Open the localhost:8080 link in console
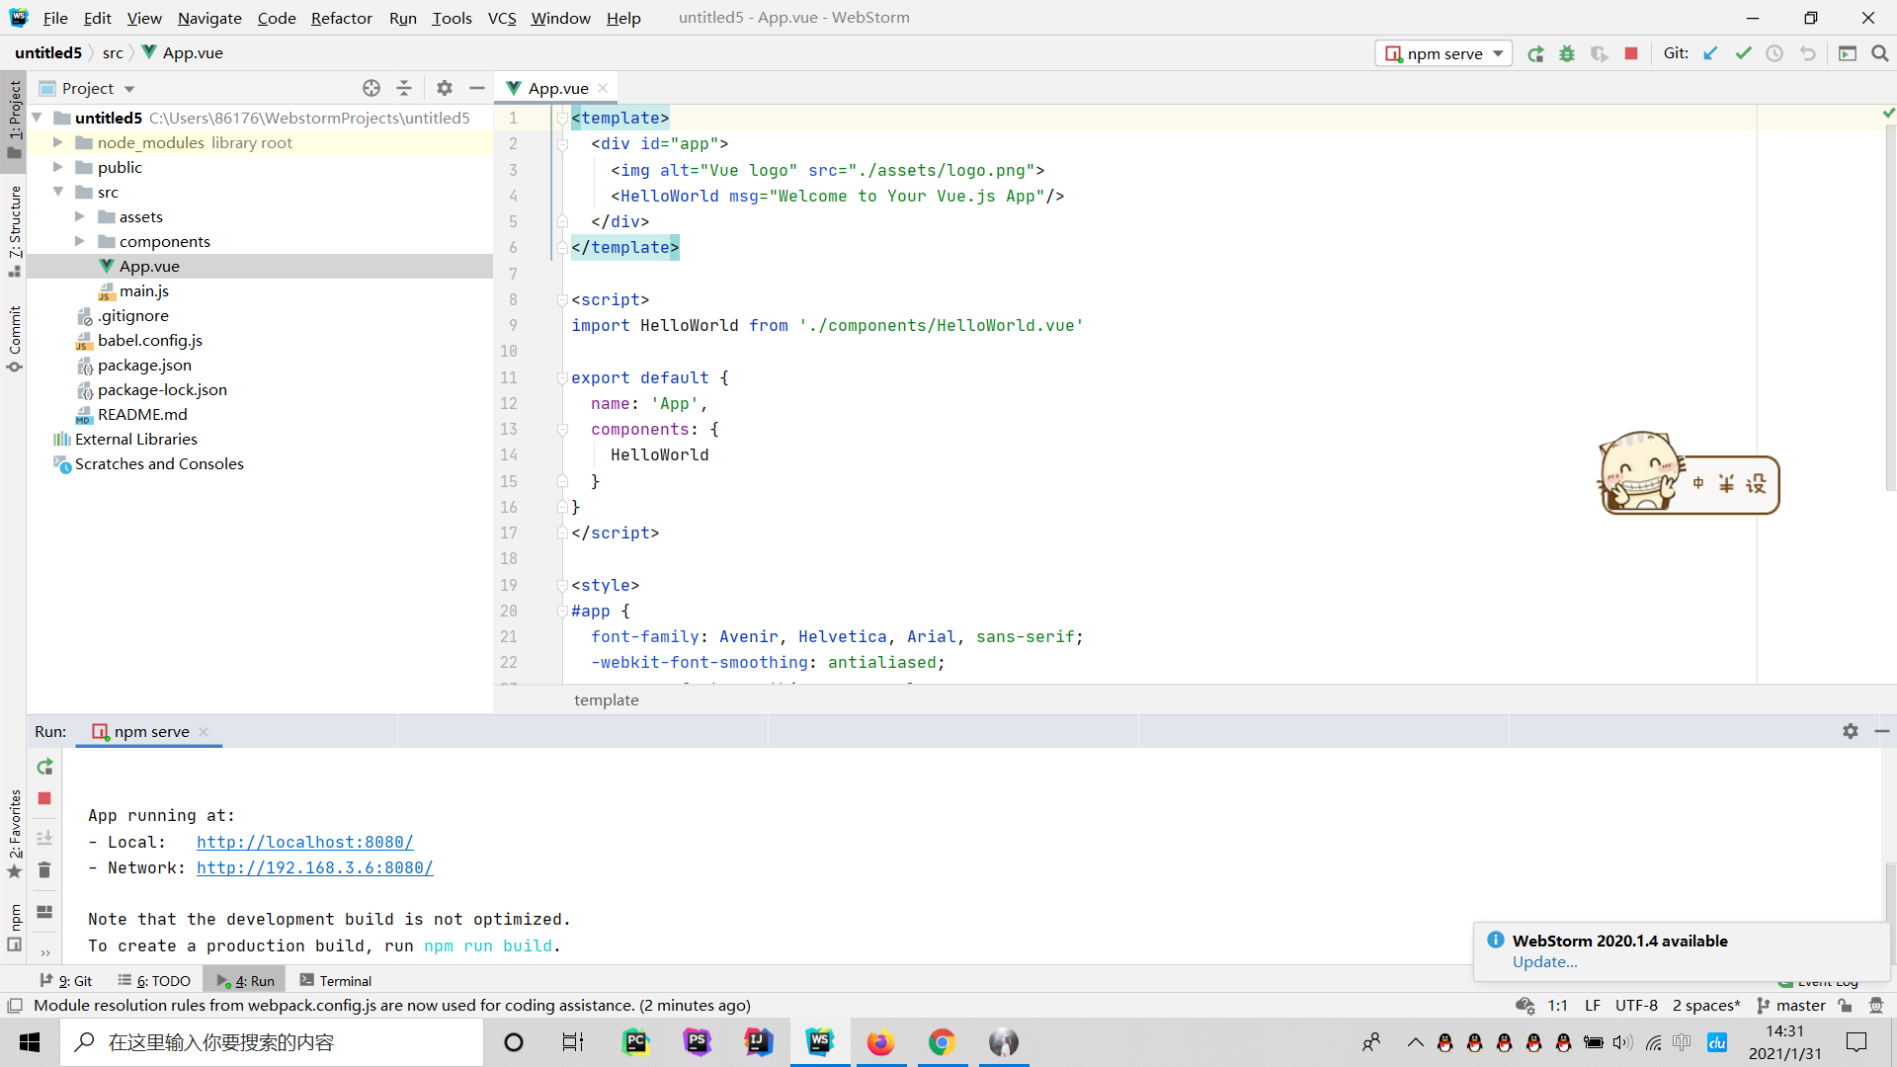Image resolution: width=1897 pixels, height=1067 pixels. [x=304, y=842]
